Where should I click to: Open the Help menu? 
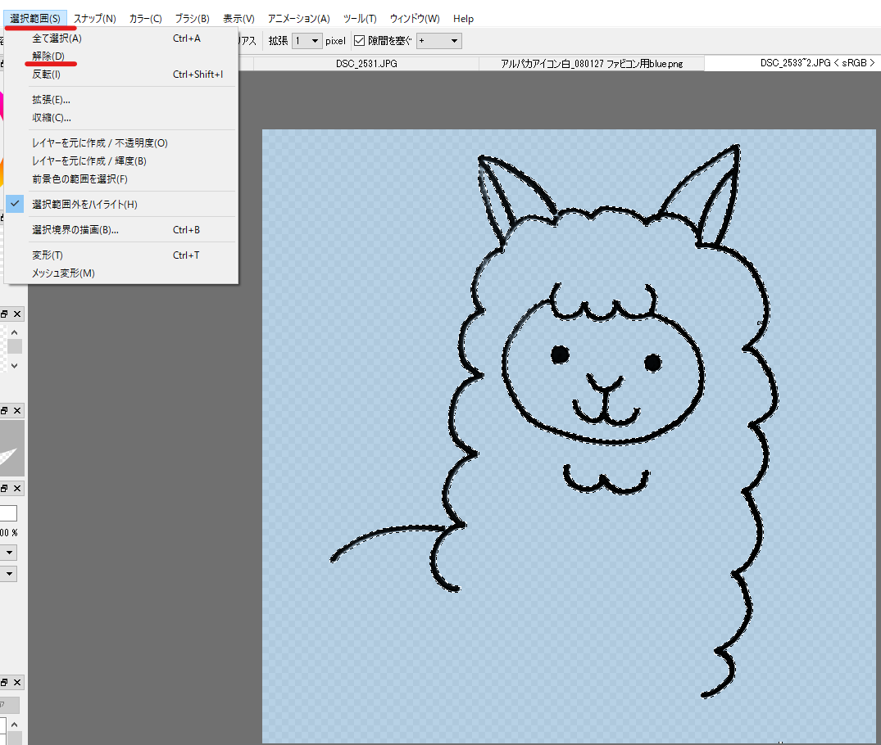click(x=464, y=19)
